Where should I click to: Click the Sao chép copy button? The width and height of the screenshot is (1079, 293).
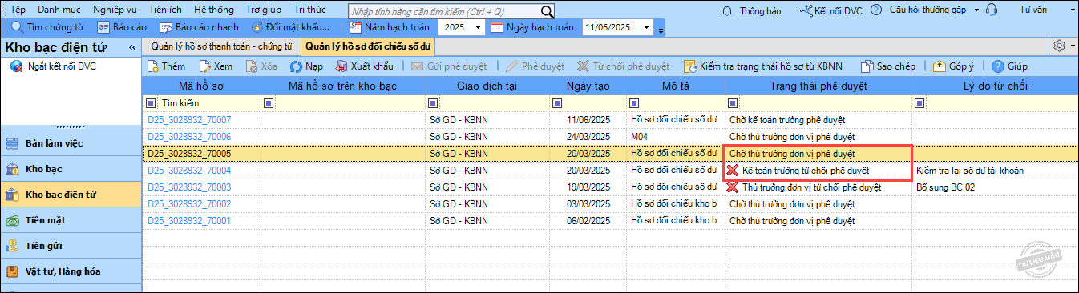[887, 66]
